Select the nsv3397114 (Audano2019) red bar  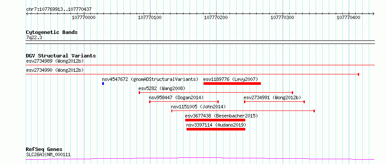click(216, 129)
